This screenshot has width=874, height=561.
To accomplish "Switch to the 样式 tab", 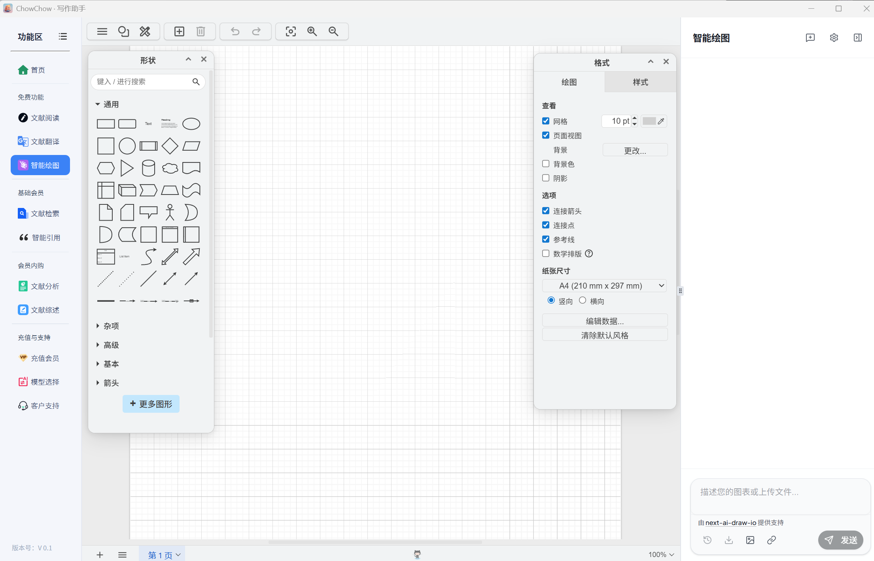I will (640, 82).
